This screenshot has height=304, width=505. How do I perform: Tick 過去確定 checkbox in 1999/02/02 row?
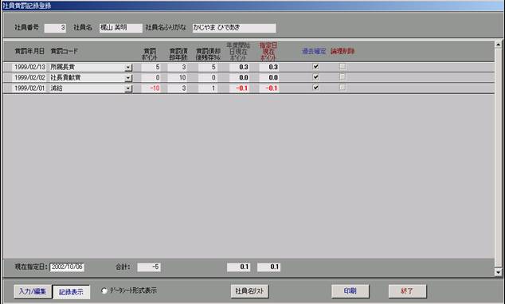[315, 77]
